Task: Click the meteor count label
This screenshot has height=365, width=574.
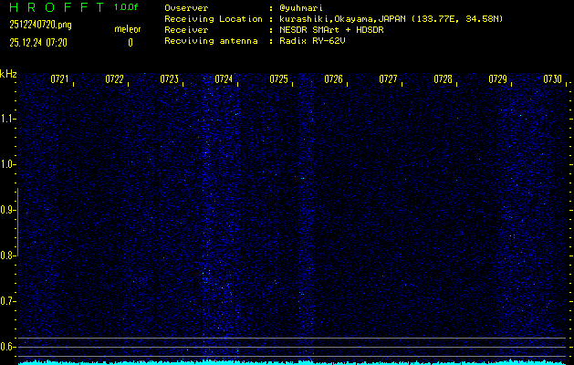Action: pos(128,29)
